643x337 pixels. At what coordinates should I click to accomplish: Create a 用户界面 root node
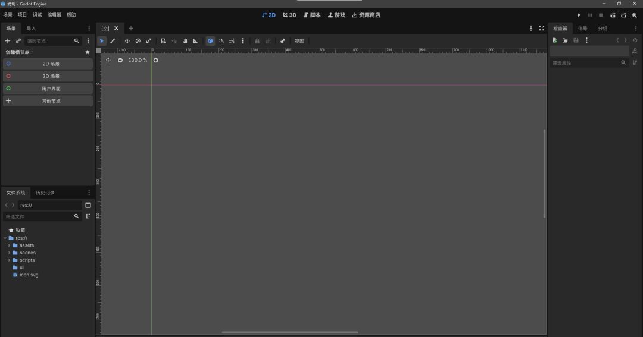[48, 89]
